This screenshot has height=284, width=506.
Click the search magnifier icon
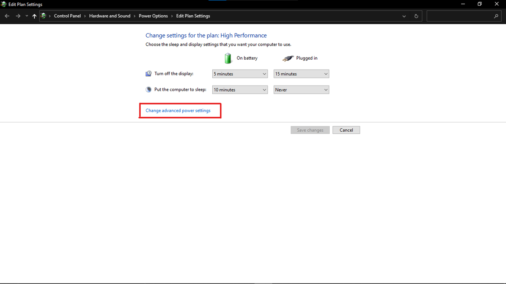(x=497, y=16)
